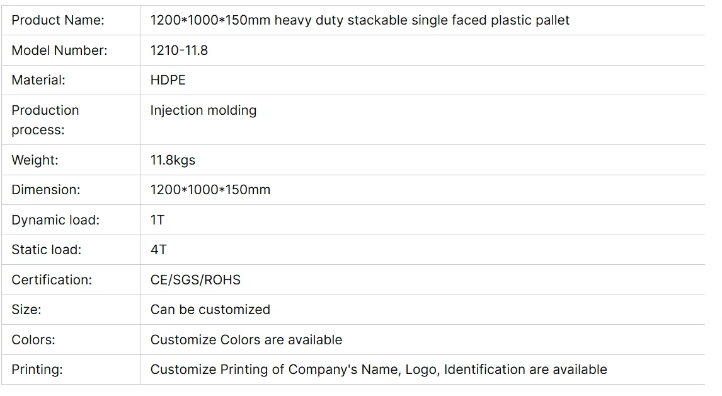This screenshot has height=396, width=722.
Task: Select the CE/SGS/ROHS certification value
Action: tap(195, 280)
